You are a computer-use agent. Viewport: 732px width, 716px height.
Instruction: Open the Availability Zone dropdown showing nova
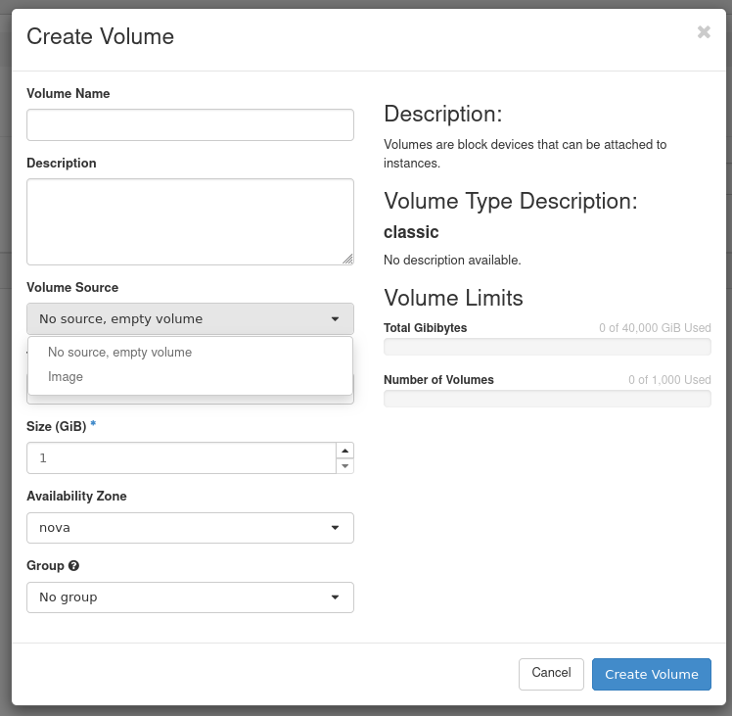190,528
